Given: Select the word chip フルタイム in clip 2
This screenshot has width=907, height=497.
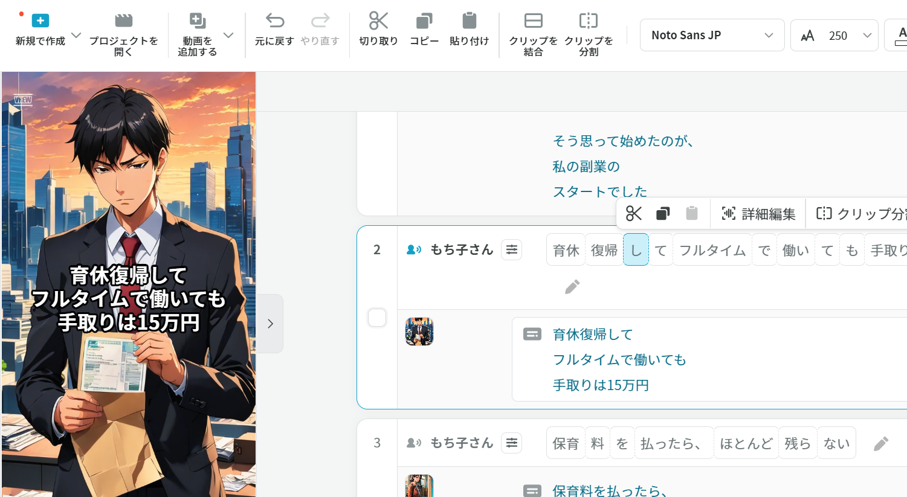Looking at the screenshot, I should pos(712,250).
